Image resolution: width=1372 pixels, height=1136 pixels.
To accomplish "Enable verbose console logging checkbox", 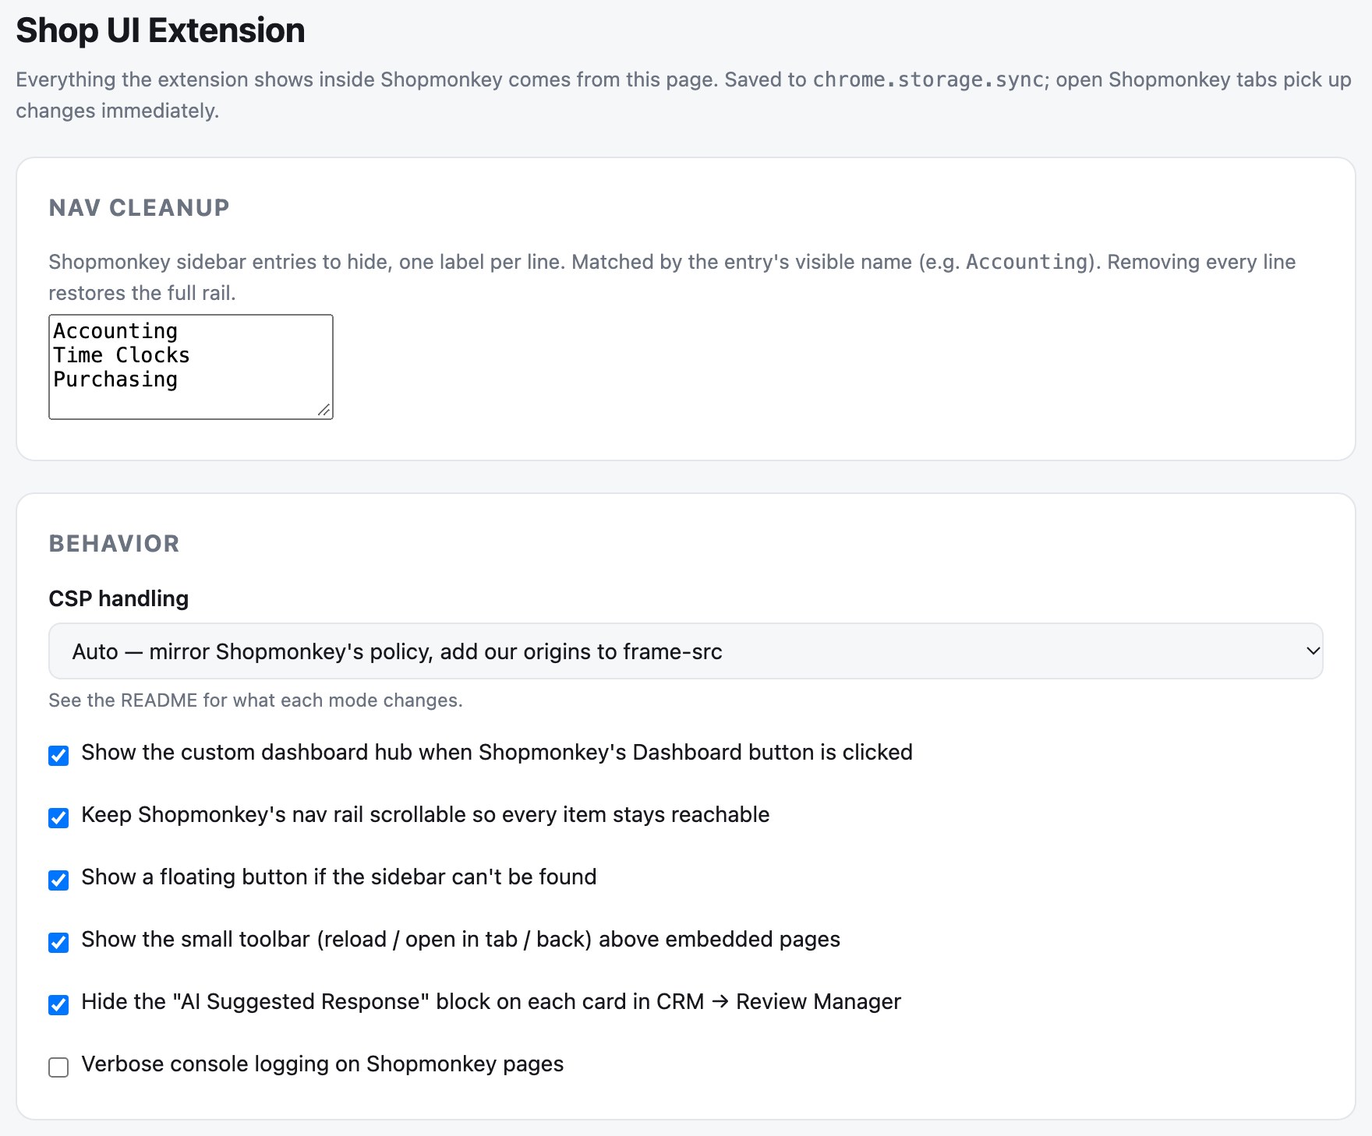I will [58, 1067].
